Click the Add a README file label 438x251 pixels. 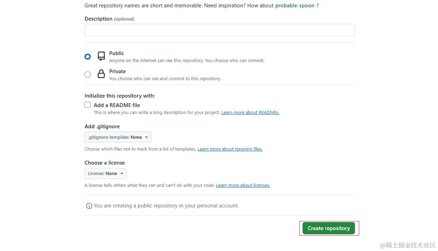pos(117,105)
